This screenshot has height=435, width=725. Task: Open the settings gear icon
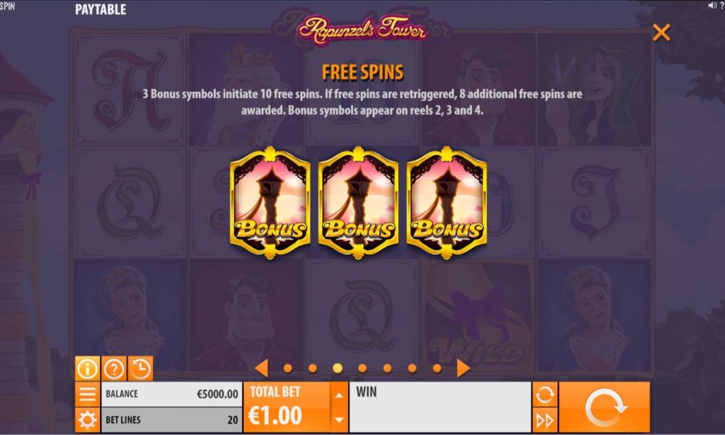click(x=88, y=420)
